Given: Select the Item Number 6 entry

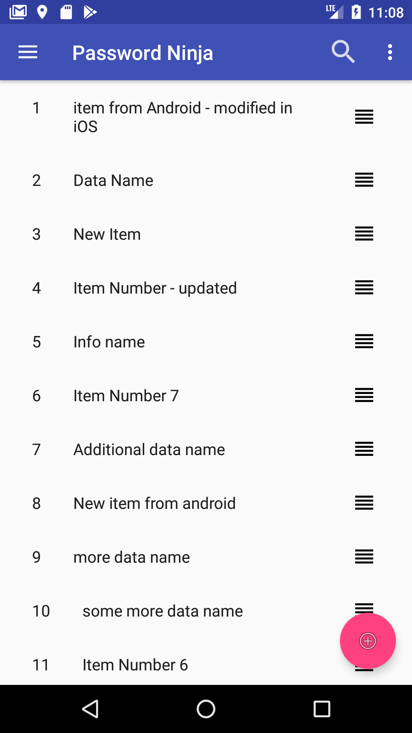Looking at the screenshot, I should (135, 665).
